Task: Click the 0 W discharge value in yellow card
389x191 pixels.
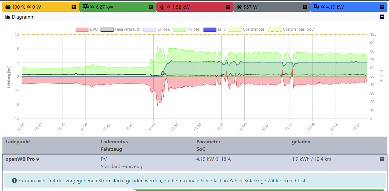Action: pos(37,7)
